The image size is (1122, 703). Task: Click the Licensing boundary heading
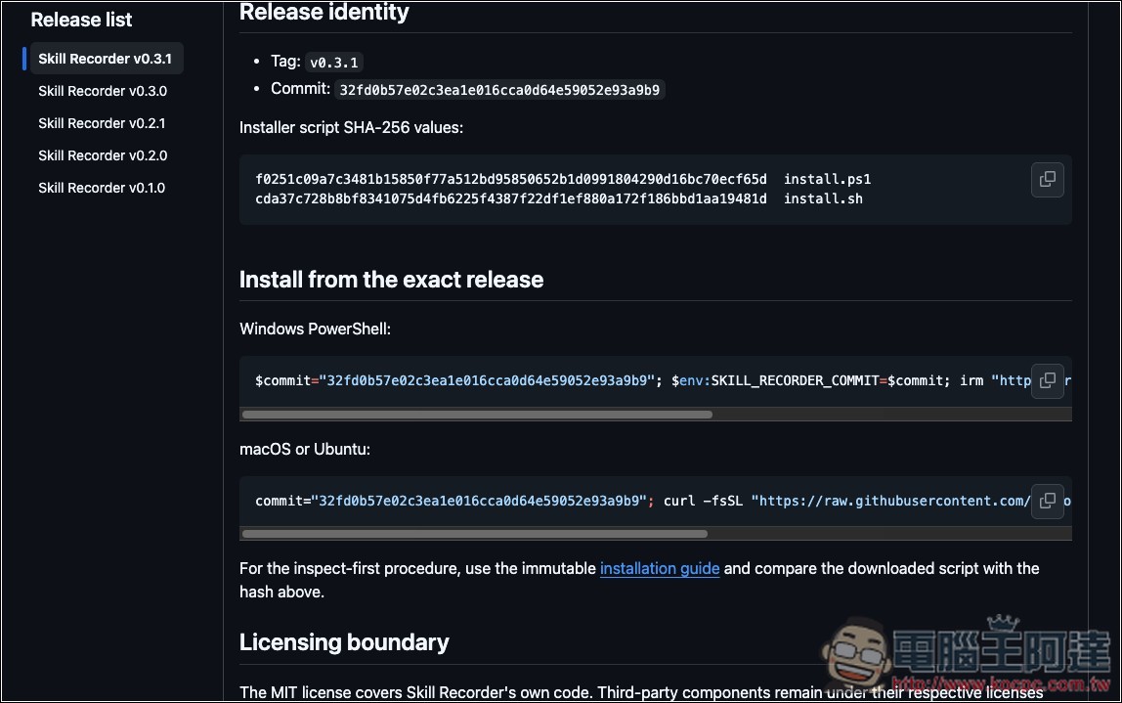[344, 642]
